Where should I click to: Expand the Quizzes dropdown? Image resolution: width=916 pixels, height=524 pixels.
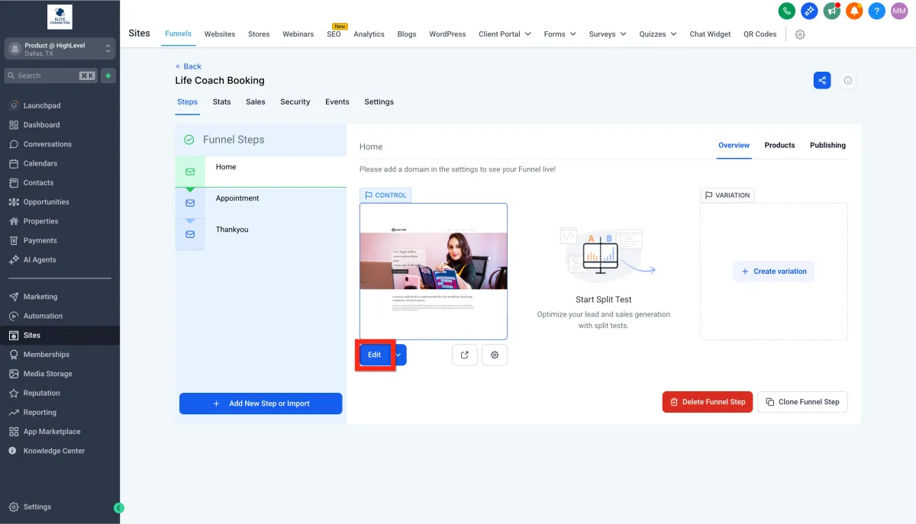coord(658,34)
